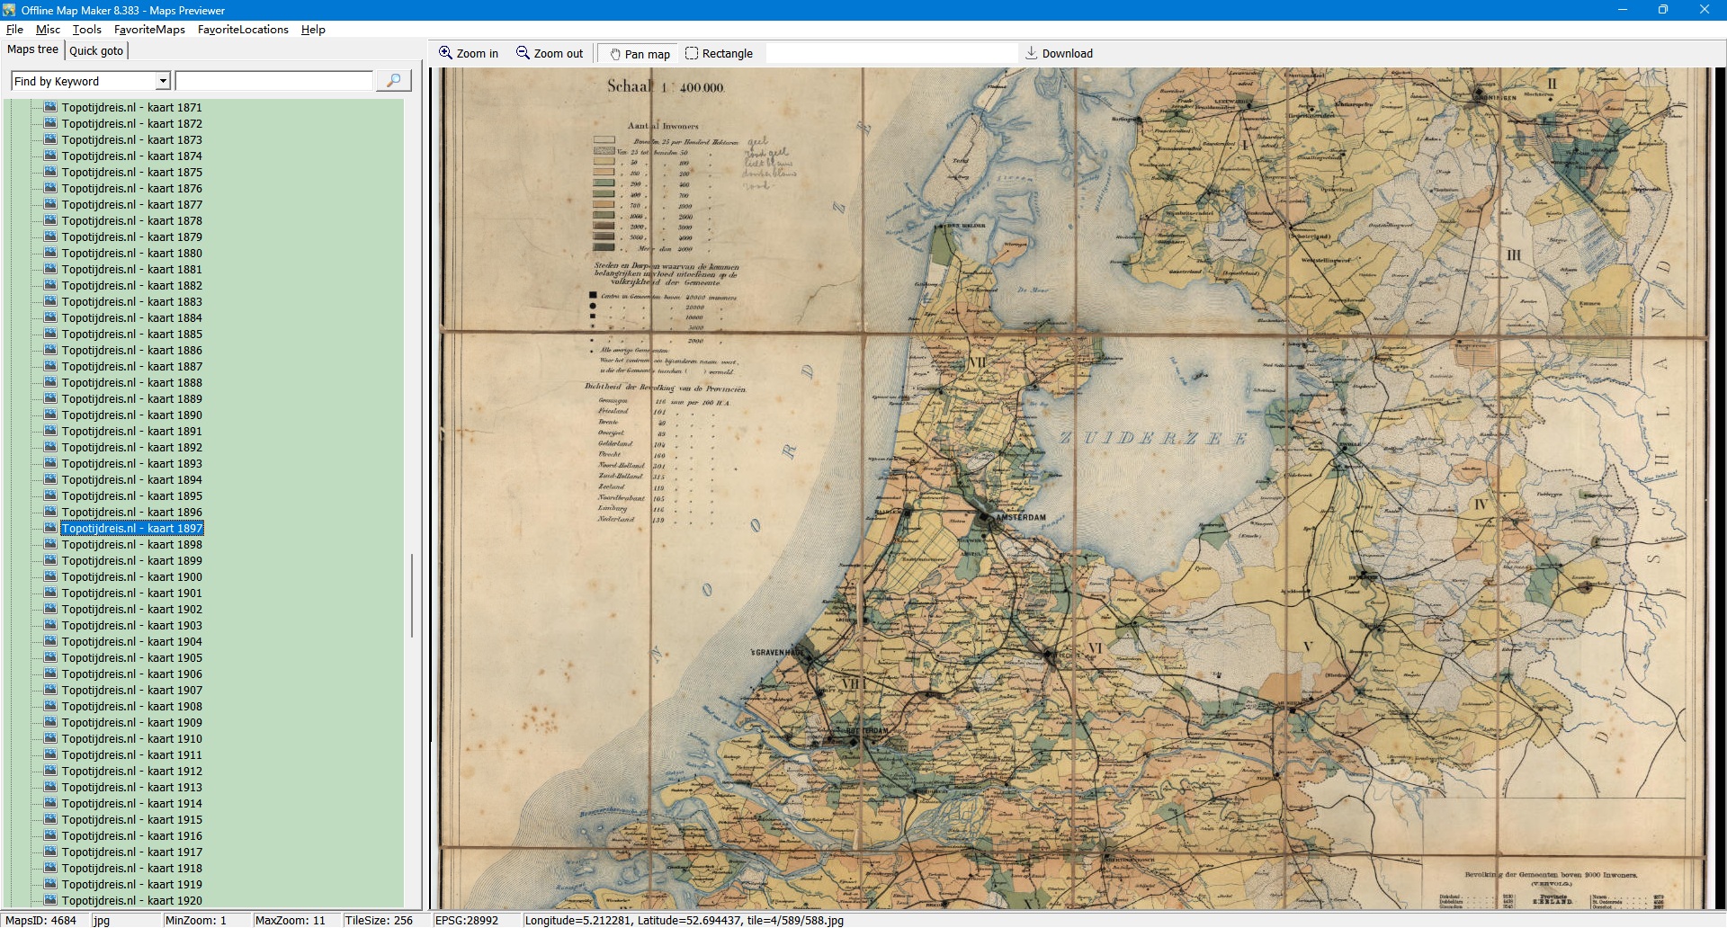Click the Zoom in magnifier icon
The height and width of the screenshot is (928, 1727).
pyautogui.click(x=445, y=53)
